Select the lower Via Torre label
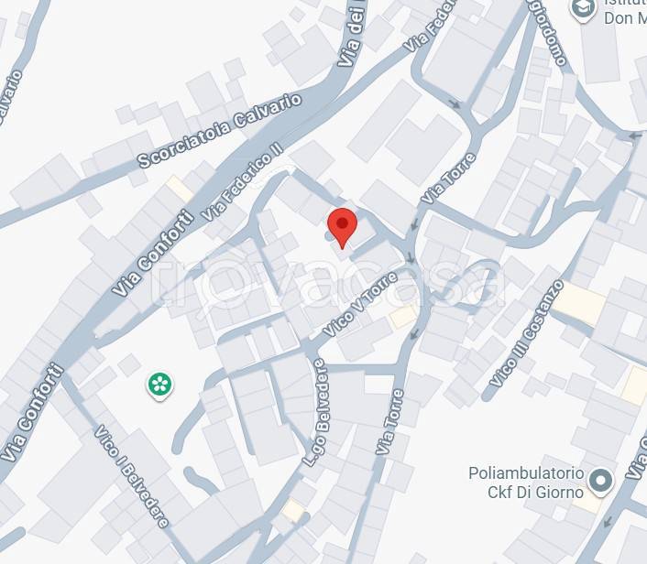The image size is (647, 564). [x=389, y=422]
